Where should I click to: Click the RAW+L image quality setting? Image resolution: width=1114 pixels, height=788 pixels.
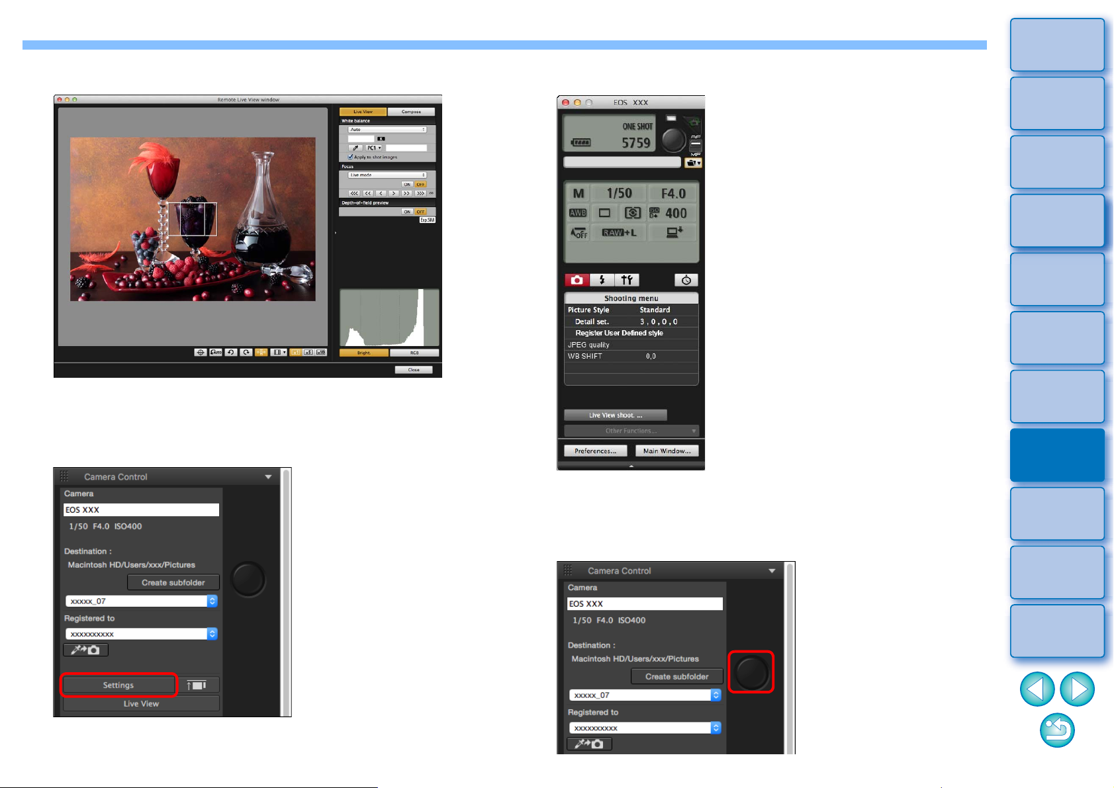[x=619, y=233]
